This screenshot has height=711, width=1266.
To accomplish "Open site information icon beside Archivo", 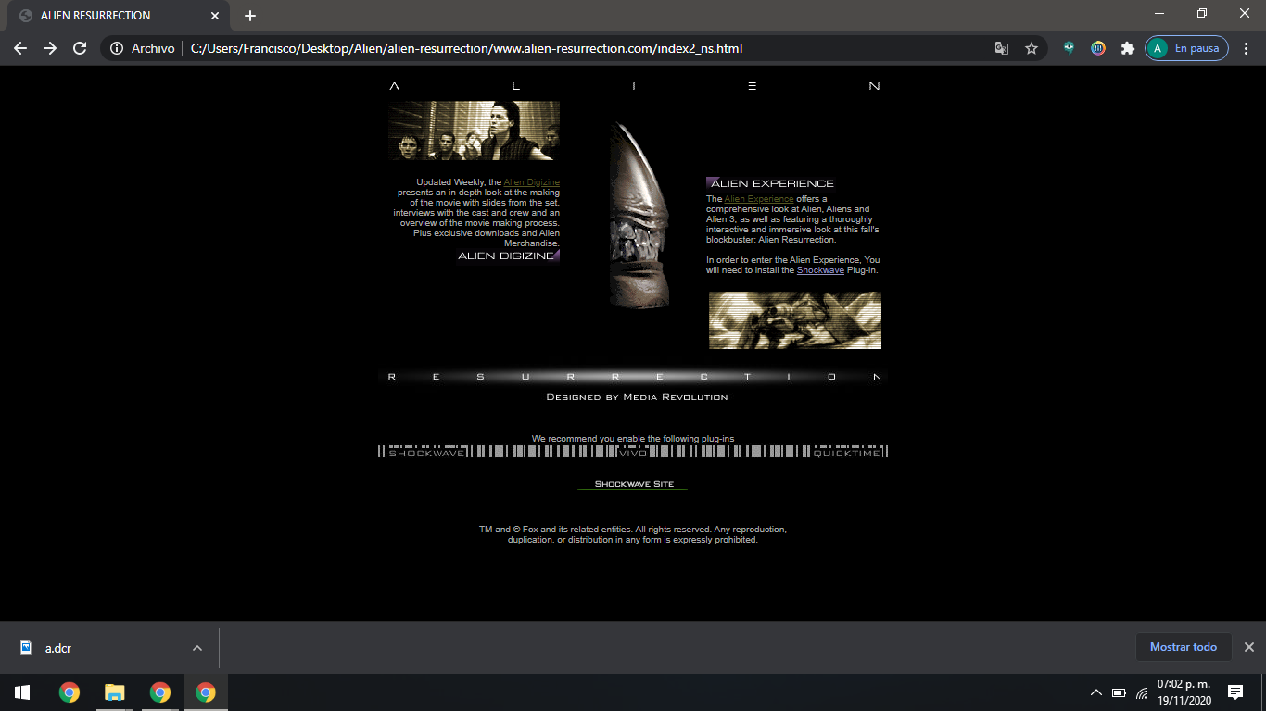I will tap(117, 48).
